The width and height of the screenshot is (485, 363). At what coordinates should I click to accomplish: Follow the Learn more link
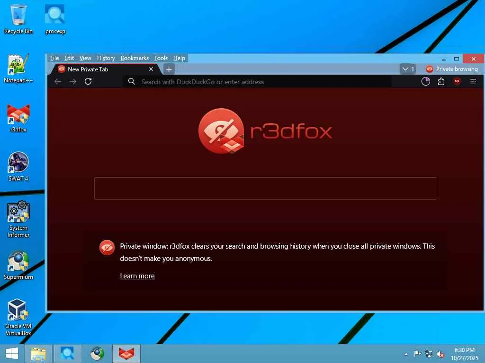coord(137,276)
